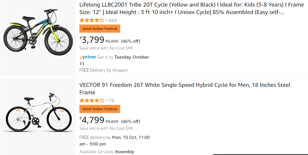Click the VECTOR cycle's "Save extra with No Cost EMI" text
The height and width of the screenshot is (155, 308).
point(106,128)
